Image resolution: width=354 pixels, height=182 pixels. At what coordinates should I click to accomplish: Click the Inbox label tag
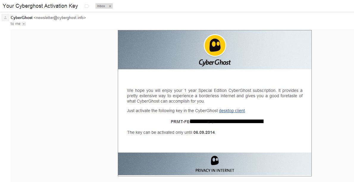click(x=101, y=6)
